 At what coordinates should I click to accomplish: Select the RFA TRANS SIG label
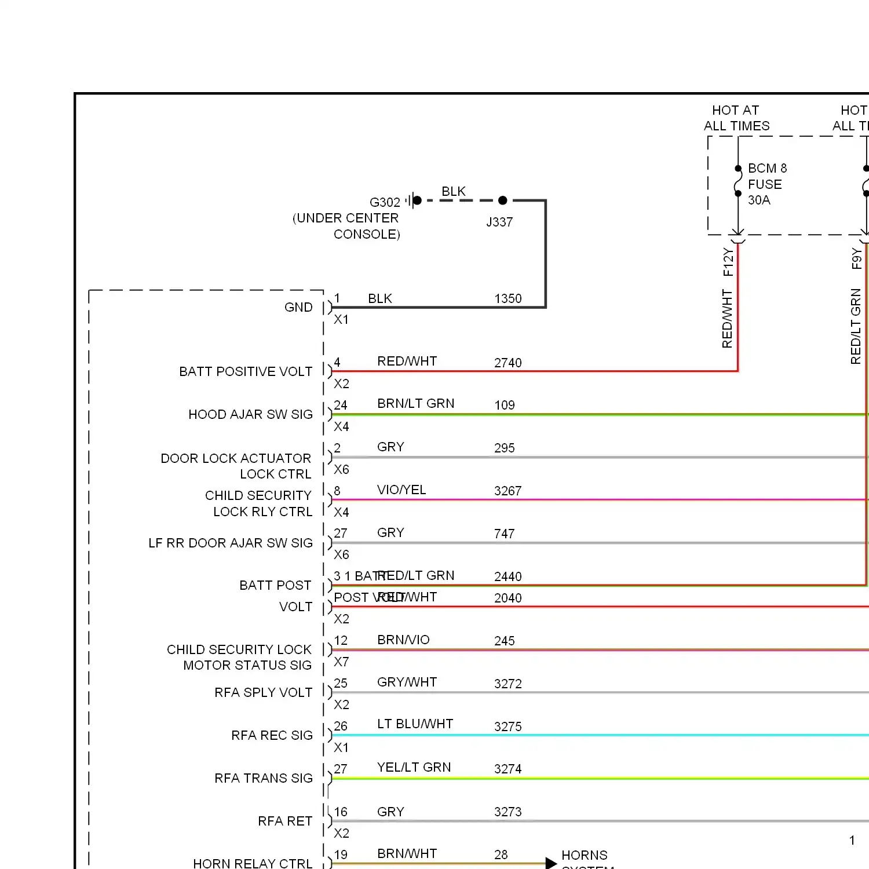[264, 778]
